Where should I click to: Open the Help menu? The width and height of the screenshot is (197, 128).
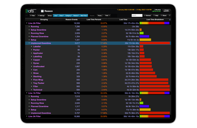156,16
